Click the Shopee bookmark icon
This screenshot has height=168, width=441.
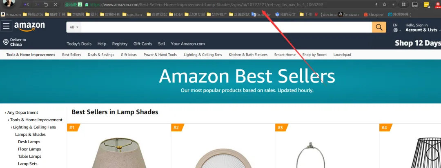(365, 15)
